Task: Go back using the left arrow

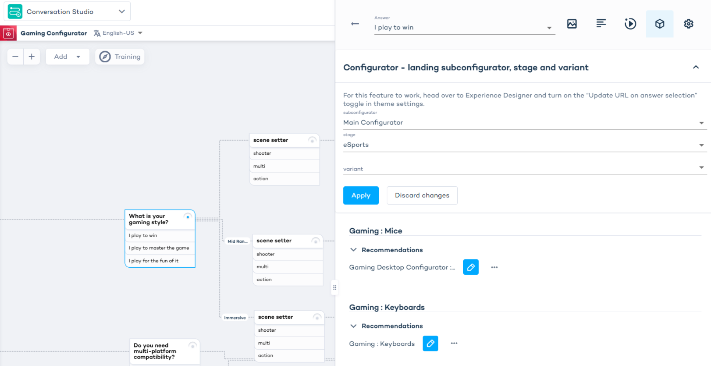Action: pos(355,24)
